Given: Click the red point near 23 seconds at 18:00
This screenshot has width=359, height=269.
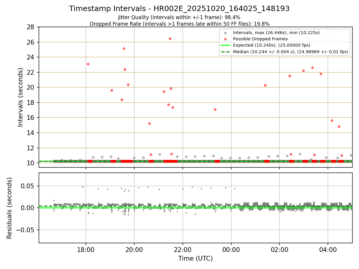Looking at the screenshot, I should point(88,64).
